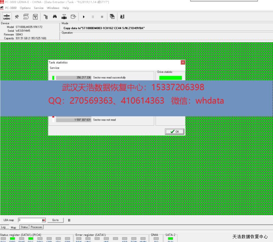Switch to the Log tab
273x242 pixels.
coord(3,227)
